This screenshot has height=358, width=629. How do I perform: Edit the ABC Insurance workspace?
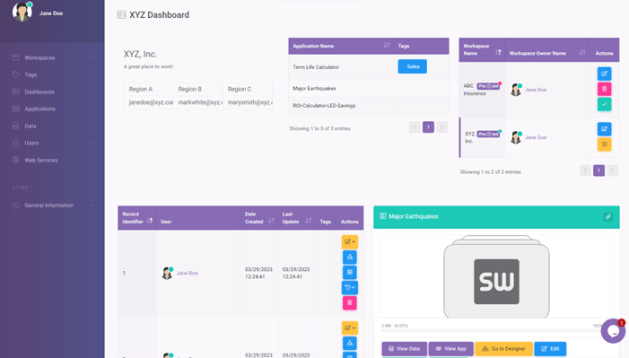point(604,74)
